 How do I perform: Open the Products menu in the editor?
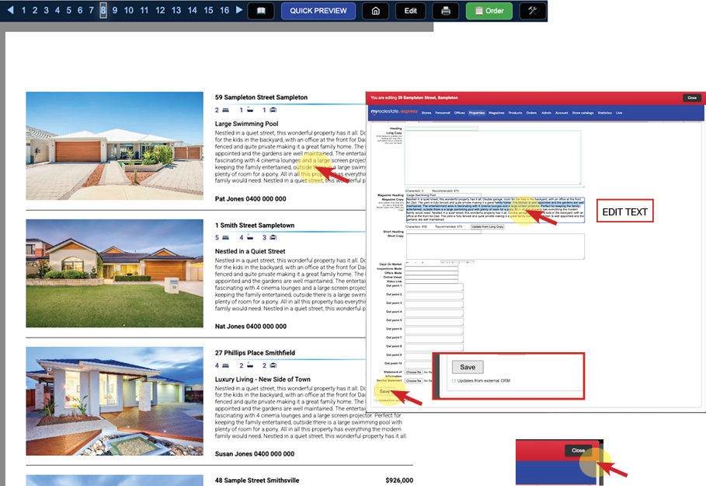point(515,113)
